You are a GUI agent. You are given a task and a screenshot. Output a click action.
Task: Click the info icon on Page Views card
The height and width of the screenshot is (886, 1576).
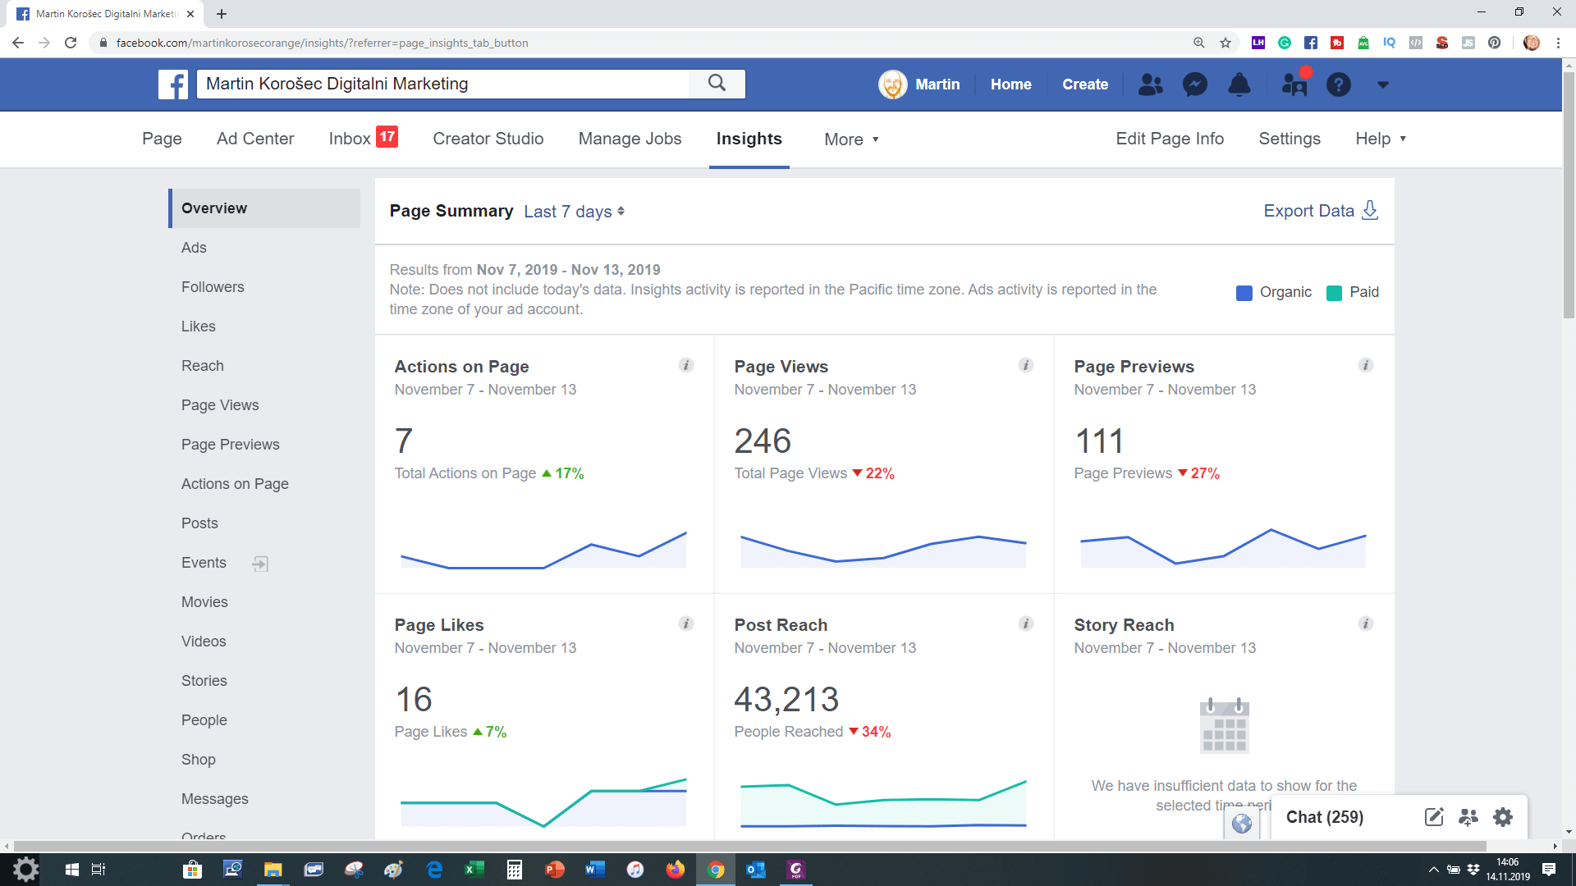(x=1026, y=366)
